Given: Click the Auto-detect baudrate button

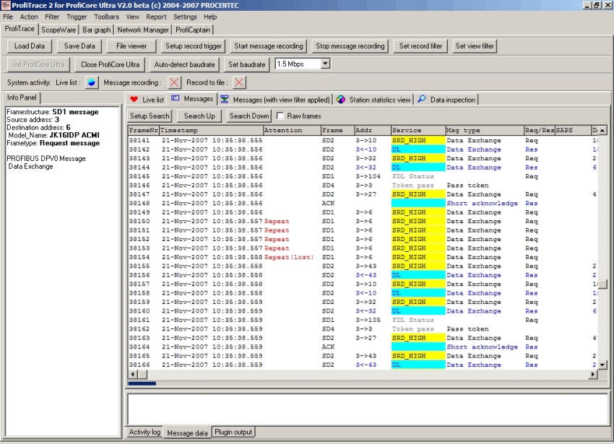Looking at the screenshot, I should coord(185,64).
